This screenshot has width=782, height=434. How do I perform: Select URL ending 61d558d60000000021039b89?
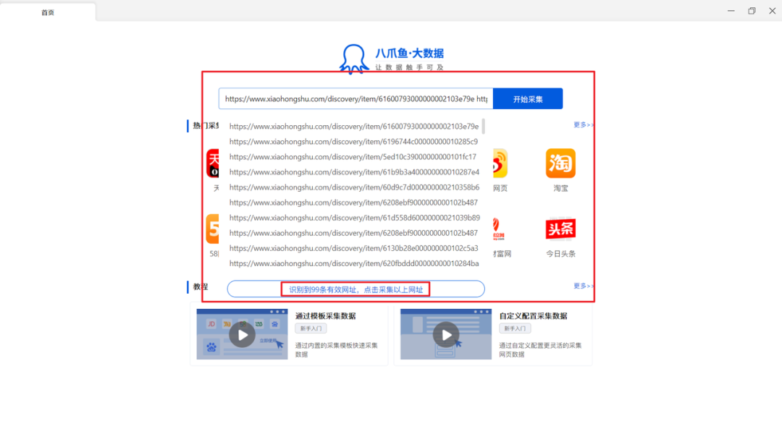tap(355, 218)
